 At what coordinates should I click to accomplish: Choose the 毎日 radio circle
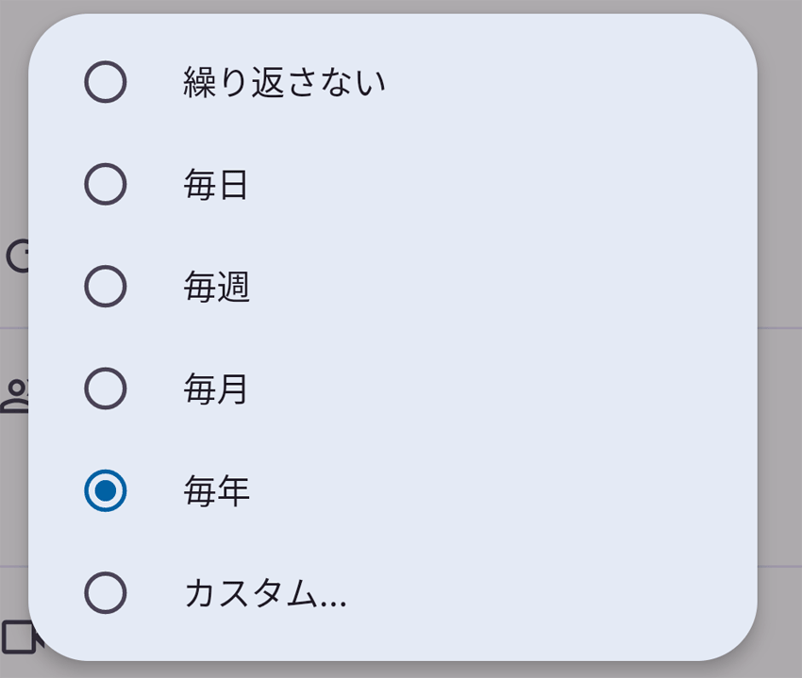[106, 184]
